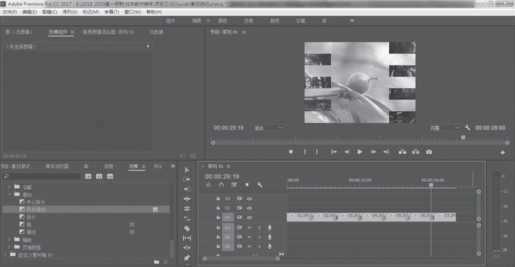Viewport: 515px width, 267px height.
Task: Click the Lift button
Action: [402, 152]
